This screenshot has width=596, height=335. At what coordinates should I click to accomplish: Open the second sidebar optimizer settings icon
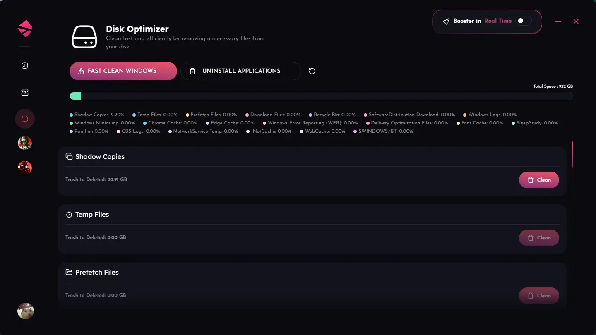point(25,93)
